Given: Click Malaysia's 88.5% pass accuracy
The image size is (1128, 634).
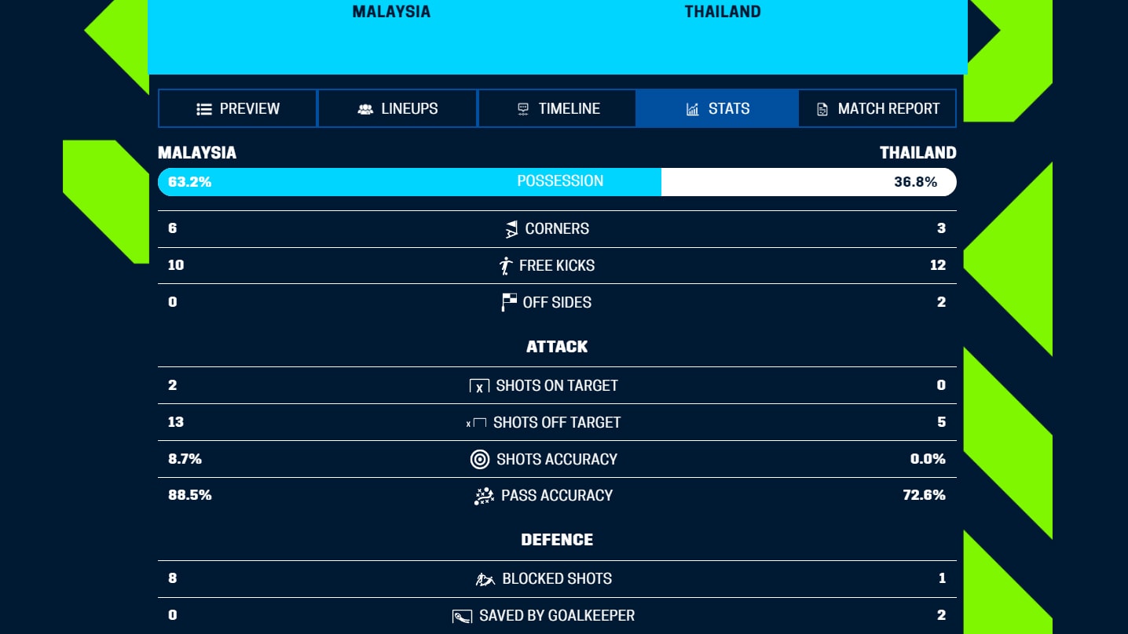Looking at the screenshot, I should point(189,495).
